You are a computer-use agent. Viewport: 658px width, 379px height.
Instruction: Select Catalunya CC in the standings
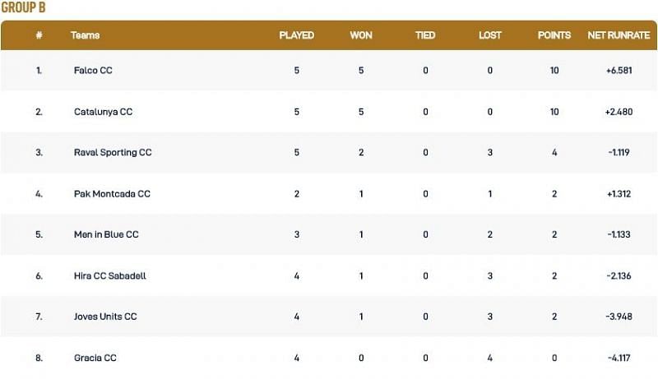[x=103, y=112]
